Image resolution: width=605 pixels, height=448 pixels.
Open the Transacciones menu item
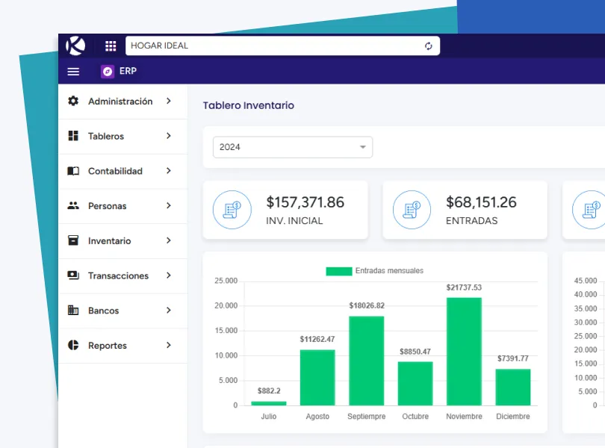(118, 276)
